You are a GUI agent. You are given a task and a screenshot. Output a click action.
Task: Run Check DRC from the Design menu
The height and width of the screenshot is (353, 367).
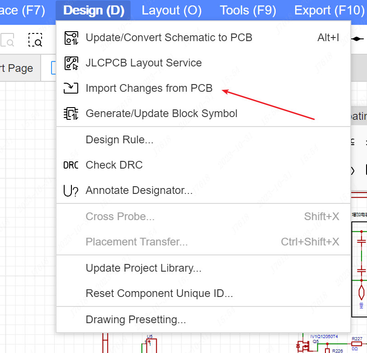click(114, 165)
